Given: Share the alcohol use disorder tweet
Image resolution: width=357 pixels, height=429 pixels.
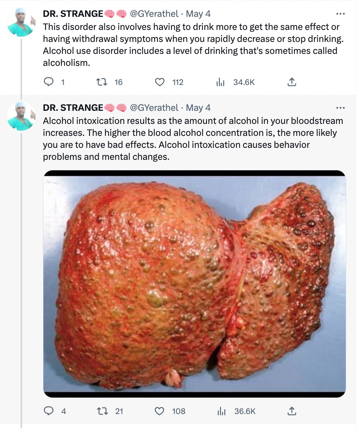Looking at the screenshot, I should (292, 82).
